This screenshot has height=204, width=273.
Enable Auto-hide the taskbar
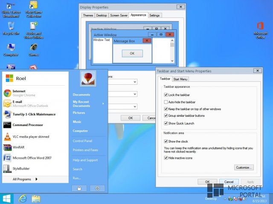166,102
